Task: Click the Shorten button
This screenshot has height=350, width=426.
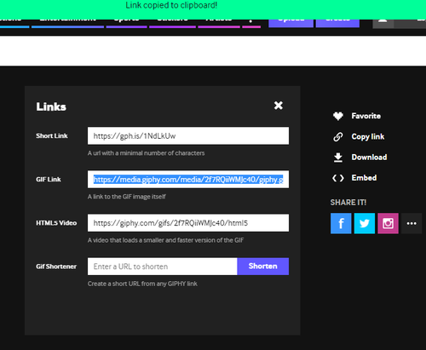Action: [x=263, y=267]
